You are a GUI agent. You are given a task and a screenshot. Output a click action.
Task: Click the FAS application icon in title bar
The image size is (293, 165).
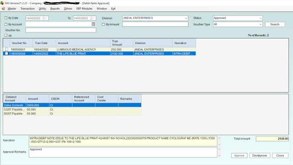click(x=2, y=3)
